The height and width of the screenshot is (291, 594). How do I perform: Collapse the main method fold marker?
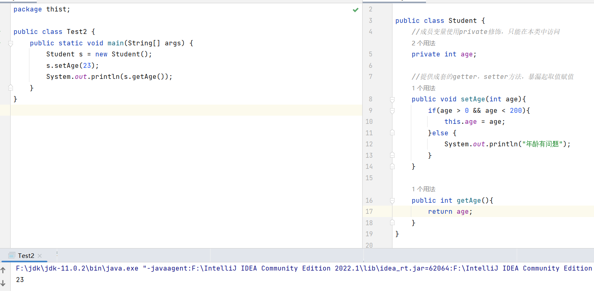(x=11, y=43)
